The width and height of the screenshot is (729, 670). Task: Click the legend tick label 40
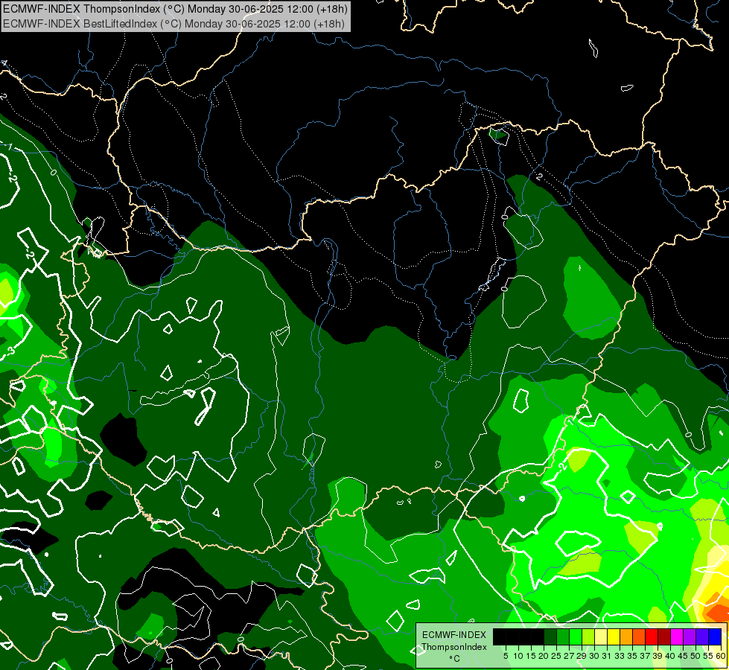pos(670,656)
